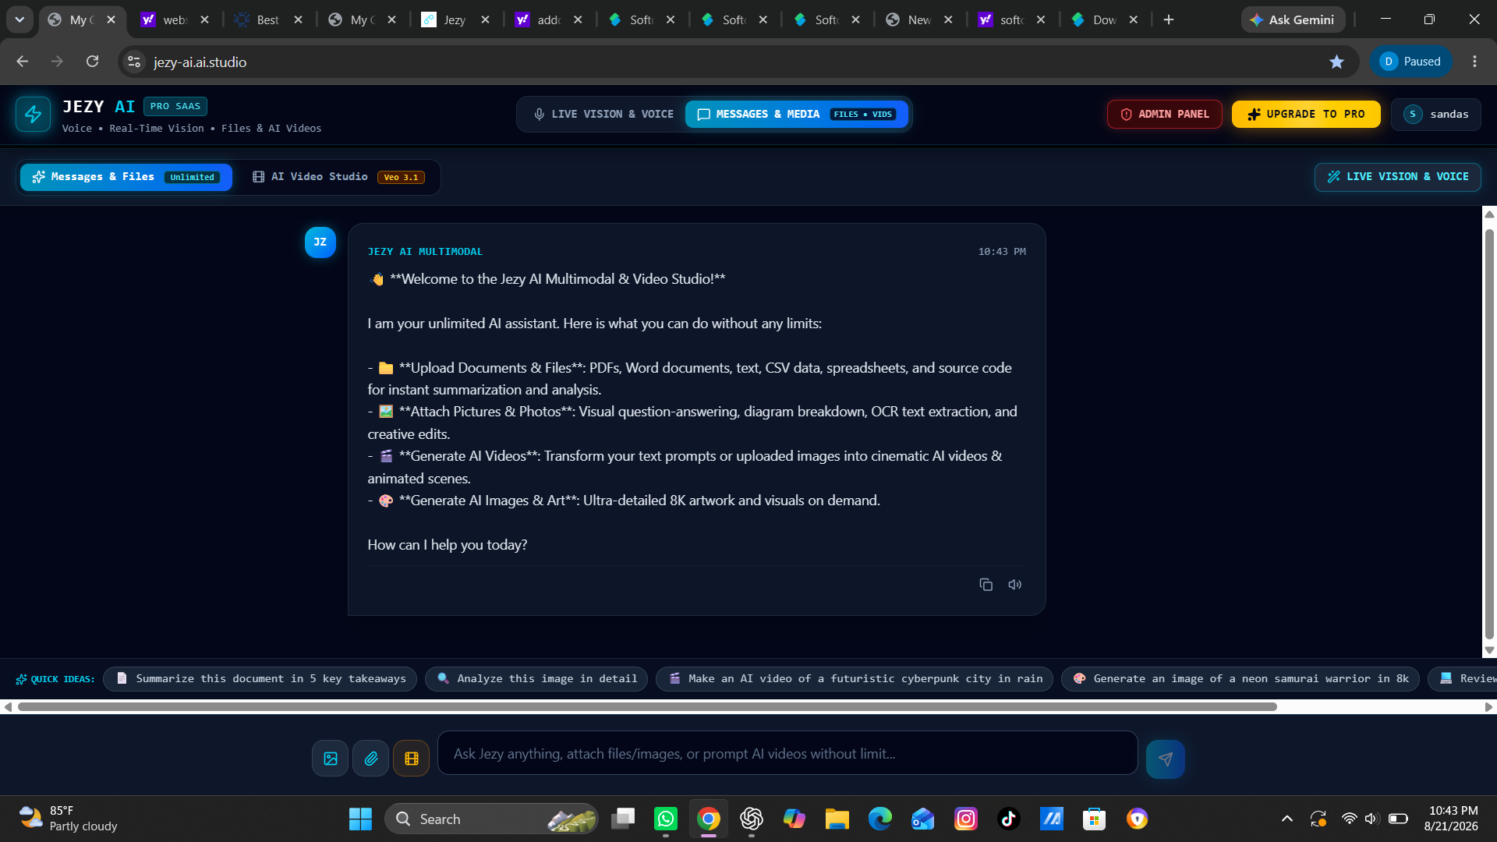Screen dimensions: 1497x842
Task: Switch to the Best browser tab
Action: 268,19
